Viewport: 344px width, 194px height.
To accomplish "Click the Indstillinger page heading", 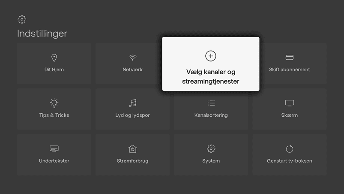I will click(x=42, y=33).
